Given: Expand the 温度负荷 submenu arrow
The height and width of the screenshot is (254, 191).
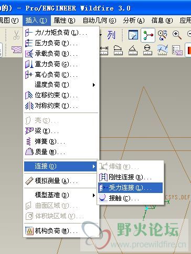Looking at the screenshot, I should point(94,85).
